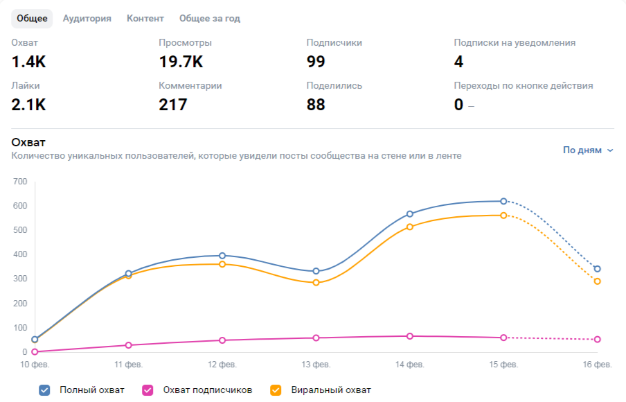The image size is (626, 402).
Task: Click the blue data point for 16 фев.
Action: 597,269
